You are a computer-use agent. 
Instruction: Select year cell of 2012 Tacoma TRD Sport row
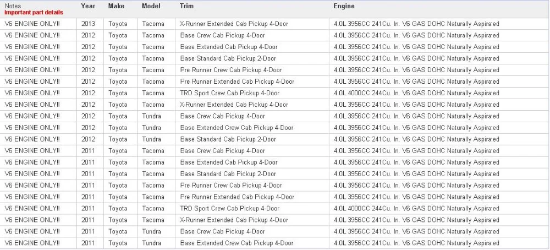pos(88,93)
